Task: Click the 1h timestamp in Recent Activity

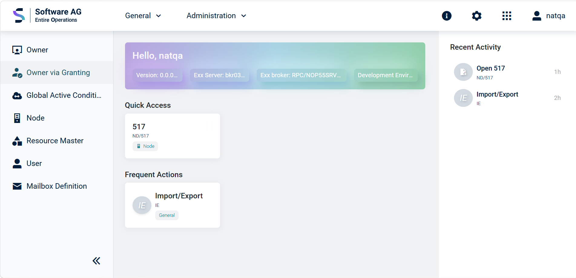Action: coord(557,72)
